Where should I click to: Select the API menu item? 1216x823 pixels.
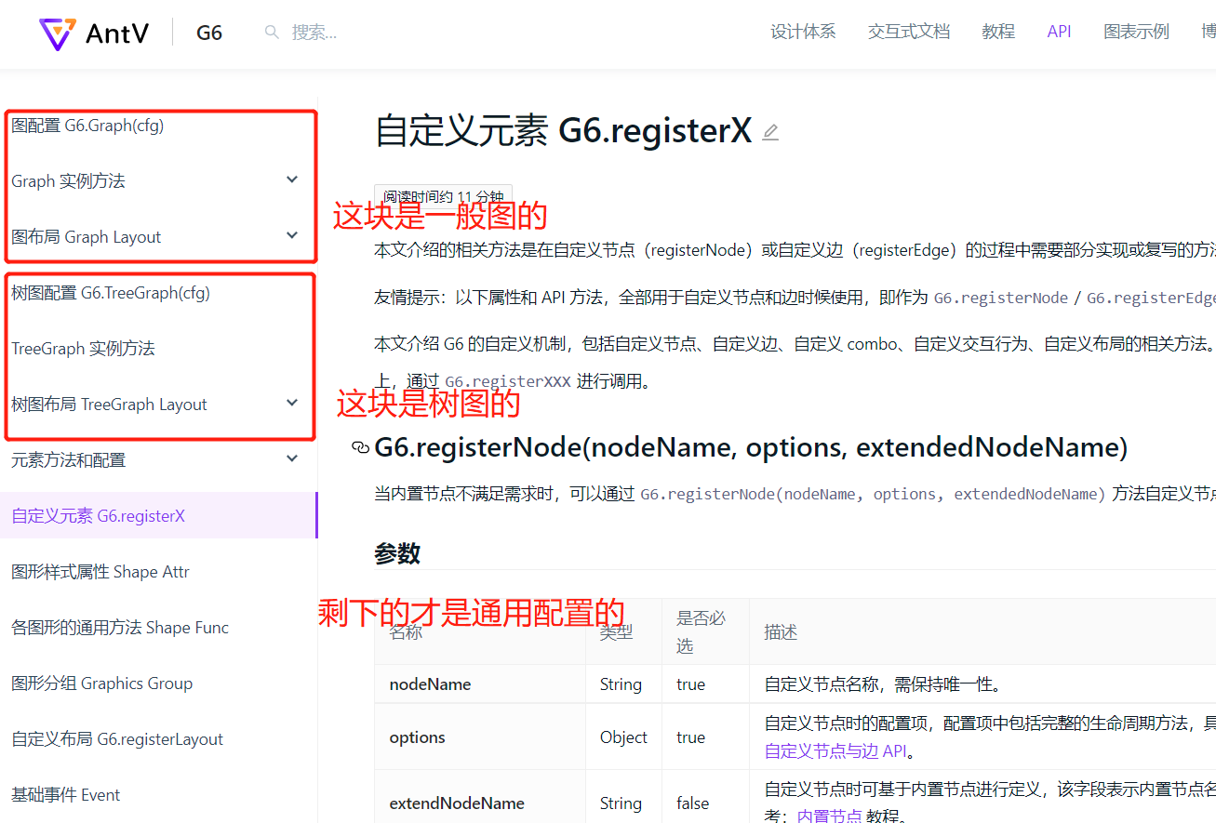(x=1059, y=32)
